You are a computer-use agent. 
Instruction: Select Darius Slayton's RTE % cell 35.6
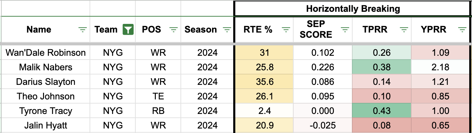264,82
